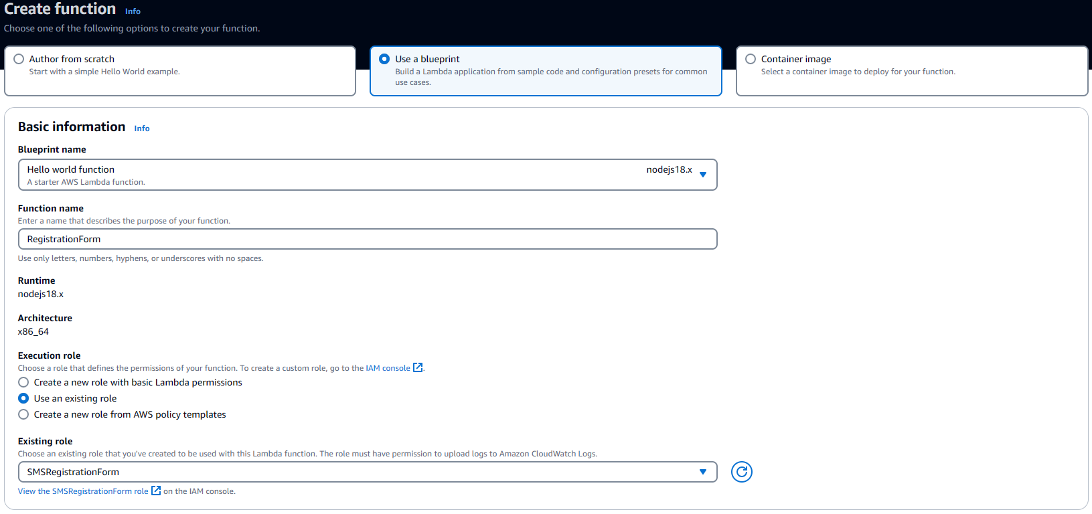Click the Function name input field
This screenshot has height=514, width=1092.
point(367,239)
